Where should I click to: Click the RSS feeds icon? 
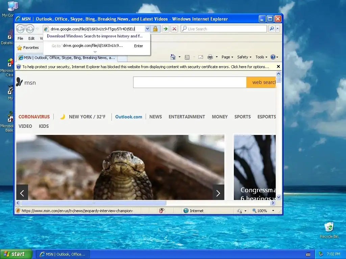tap(187, 57)
